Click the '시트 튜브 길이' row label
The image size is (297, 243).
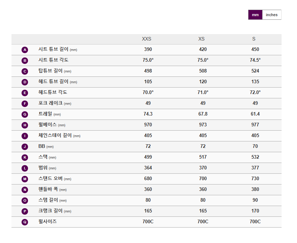tap(53, 49)
